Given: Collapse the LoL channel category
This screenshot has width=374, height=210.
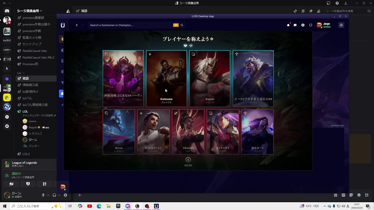Looking at the screenshot, I should [20, 73].
